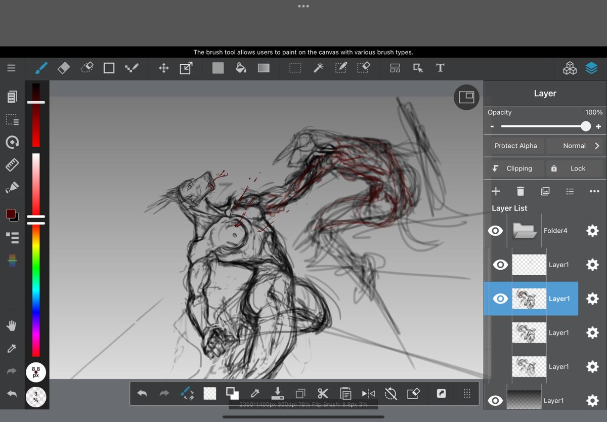The width and height of the screenshot is (607, 422).
Task: Open the Normal blend mode dropdown
Action: pos(575,146)
